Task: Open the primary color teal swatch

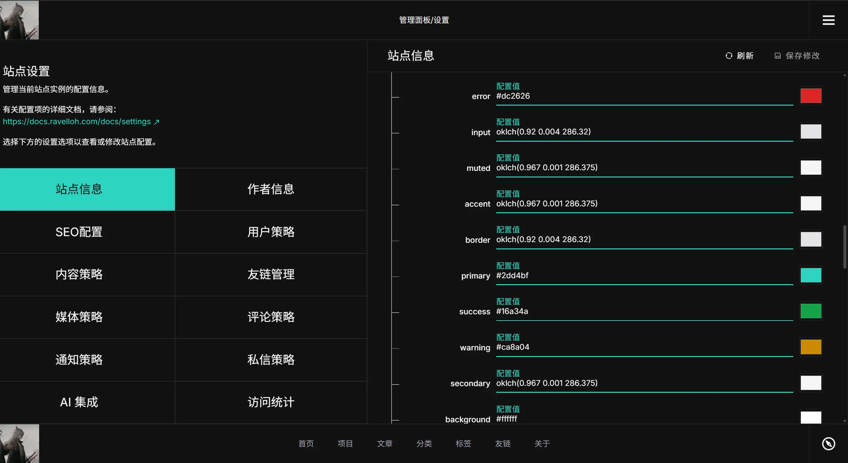Action: coord(811,275)
